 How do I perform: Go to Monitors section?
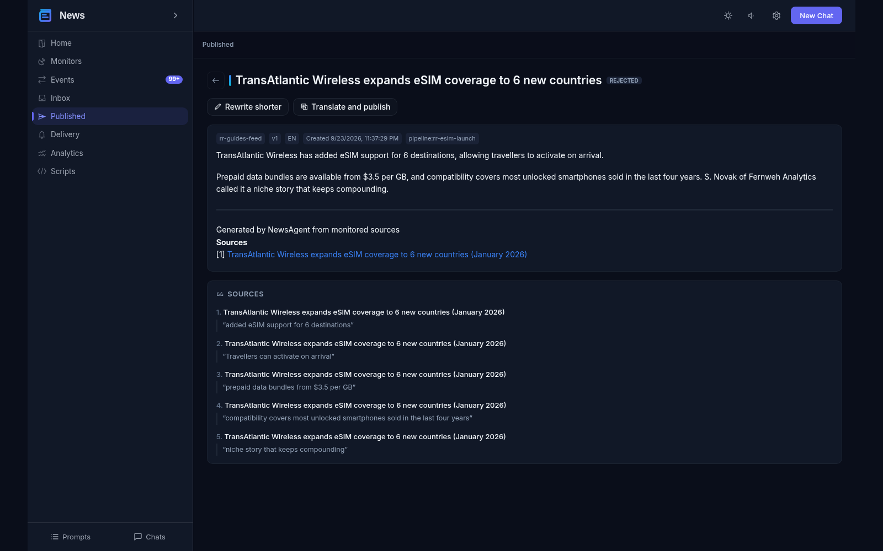[x=110, y=61]
